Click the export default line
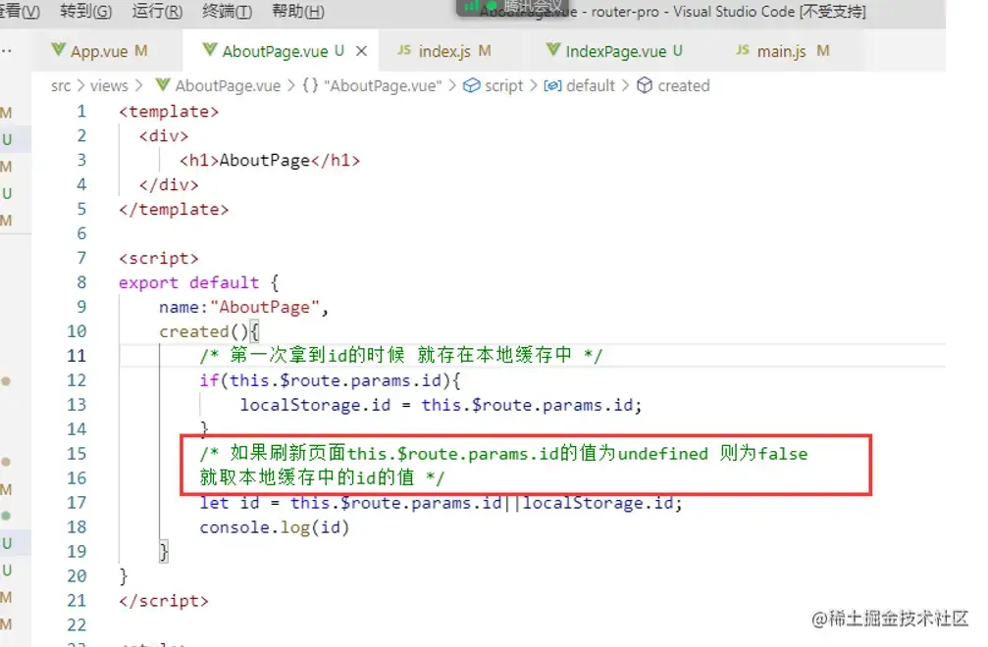988x647 pixels. tap(199, 282)
